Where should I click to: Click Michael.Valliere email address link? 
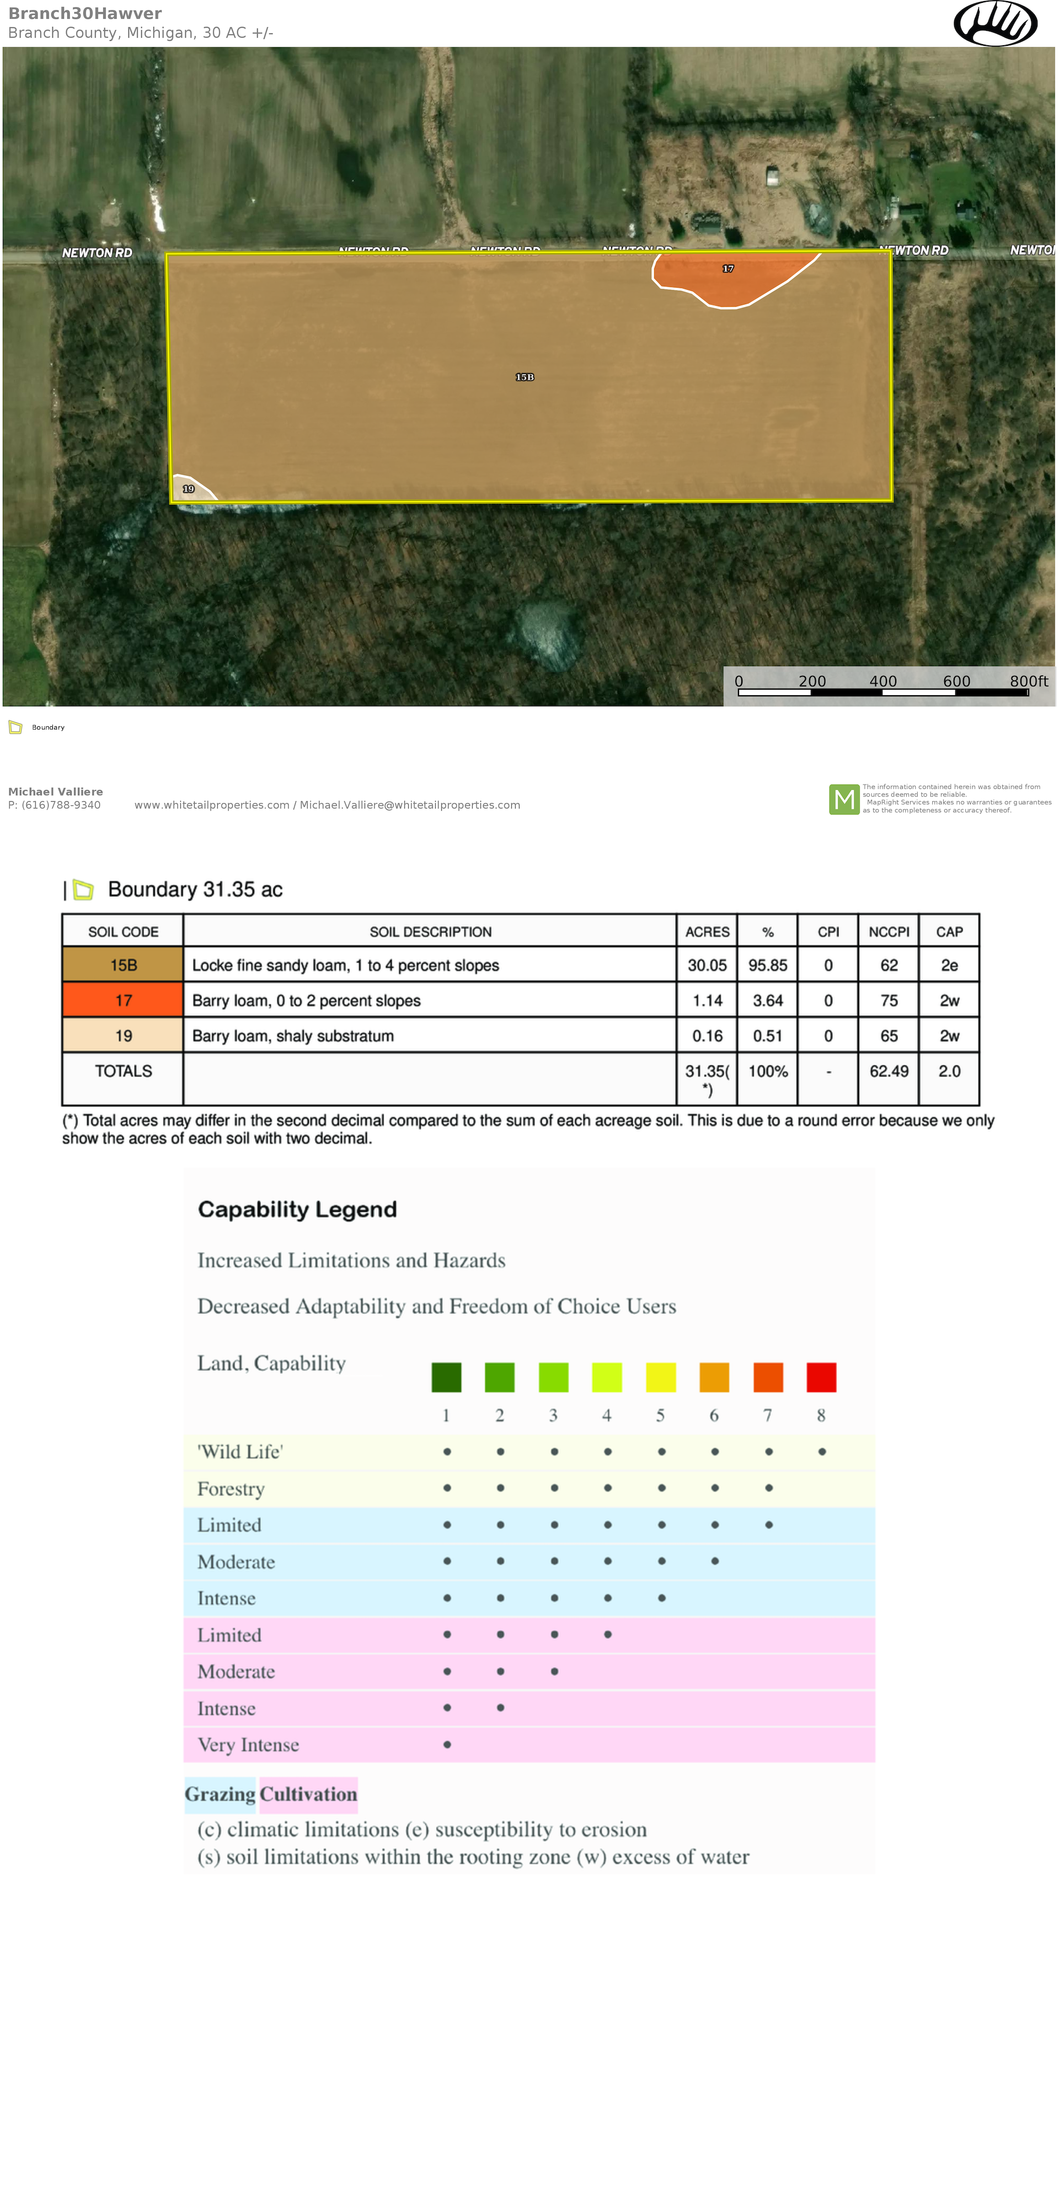pos(410,805)
